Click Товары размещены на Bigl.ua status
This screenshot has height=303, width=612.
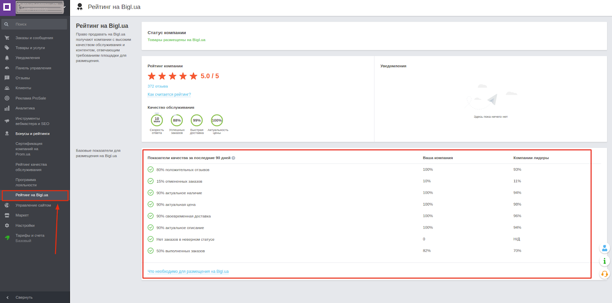coord(176,40)
